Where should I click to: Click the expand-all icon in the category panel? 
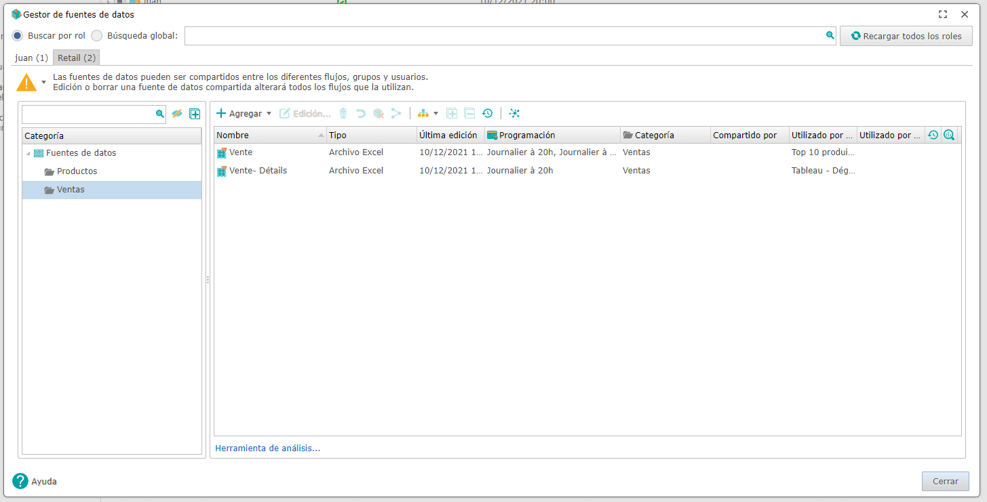(x=195, y=114)
